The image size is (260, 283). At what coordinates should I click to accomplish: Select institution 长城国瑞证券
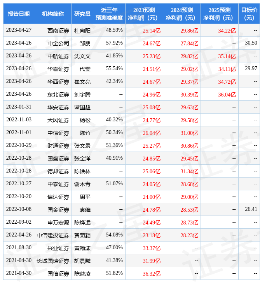tap(53, 261)
